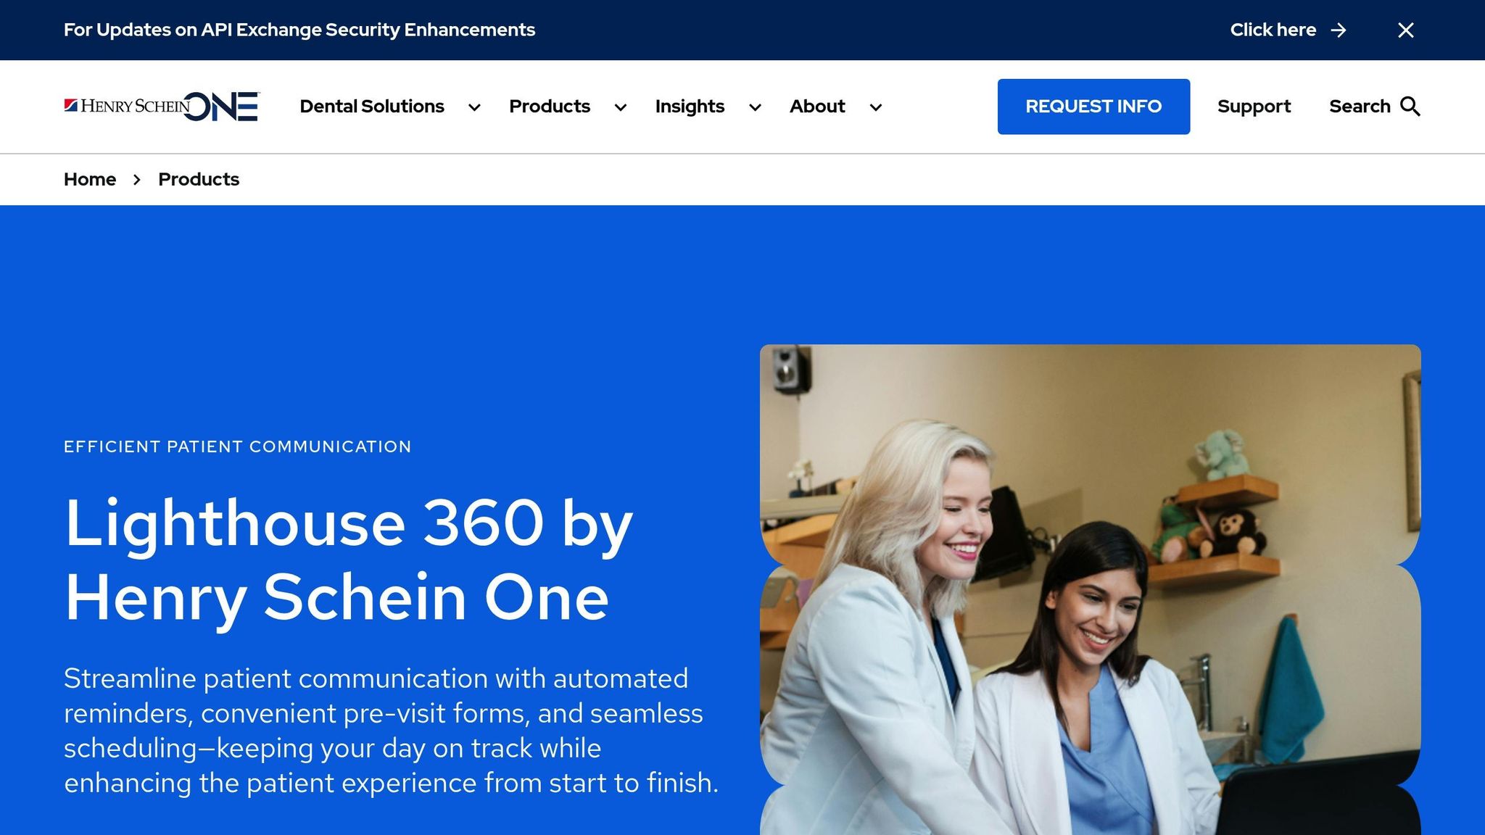
Task: Open the Dental Solutions menu
Action: click(x=372, y=107)
